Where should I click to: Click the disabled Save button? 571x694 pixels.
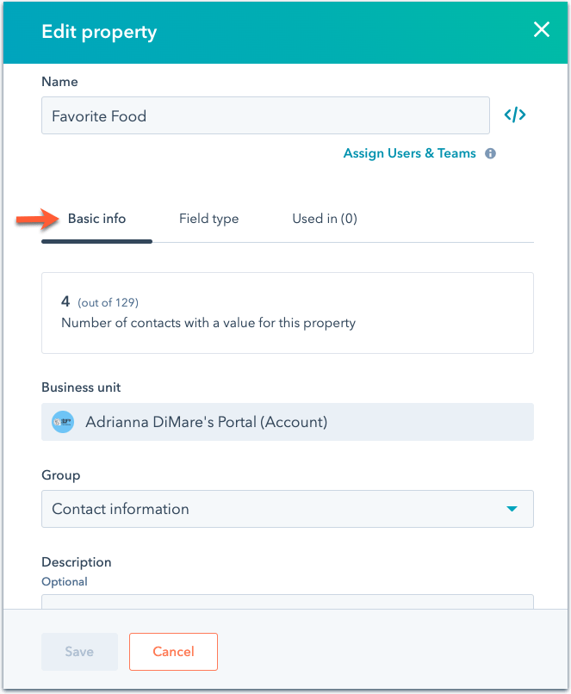79,652
